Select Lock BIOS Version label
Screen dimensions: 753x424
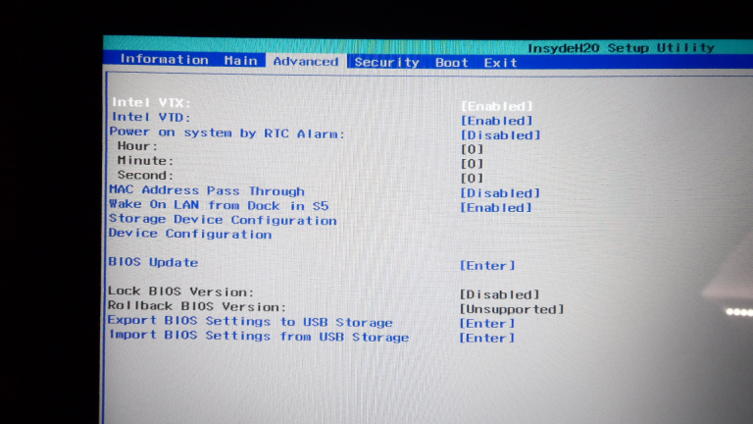pyautogui.click(x=180, y=291)
